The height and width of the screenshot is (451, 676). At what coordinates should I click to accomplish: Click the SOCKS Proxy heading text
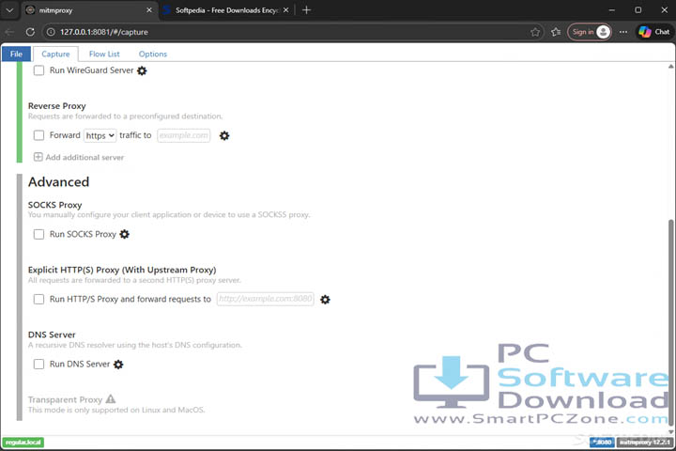(54, 205)
